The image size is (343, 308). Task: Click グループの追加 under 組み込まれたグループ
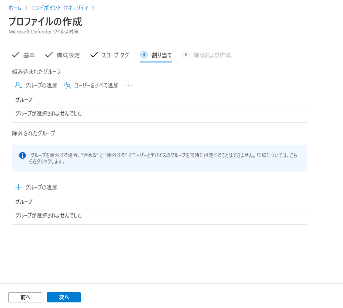click(x=36, y=85)
